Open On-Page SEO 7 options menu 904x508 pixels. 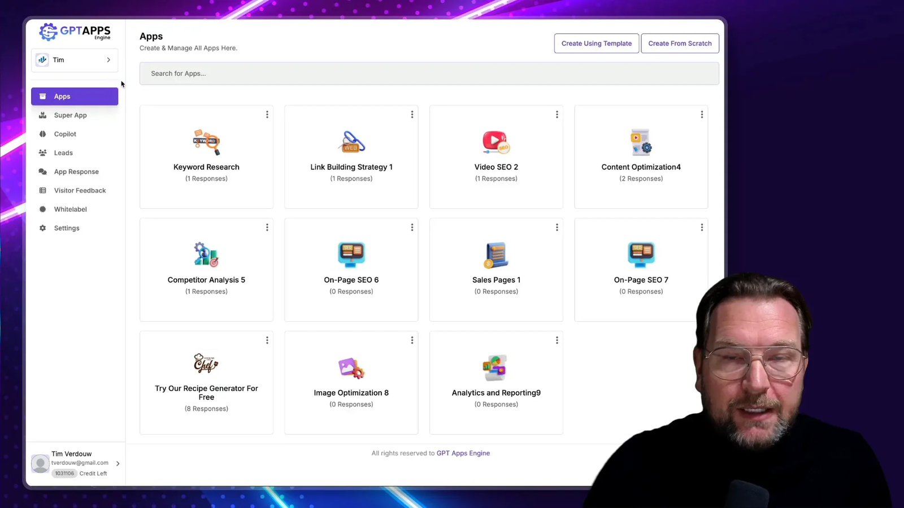702,227
